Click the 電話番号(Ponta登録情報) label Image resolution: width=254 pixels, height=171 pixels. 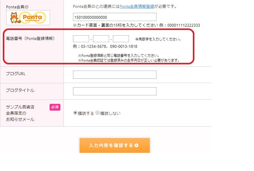point(31,38)
